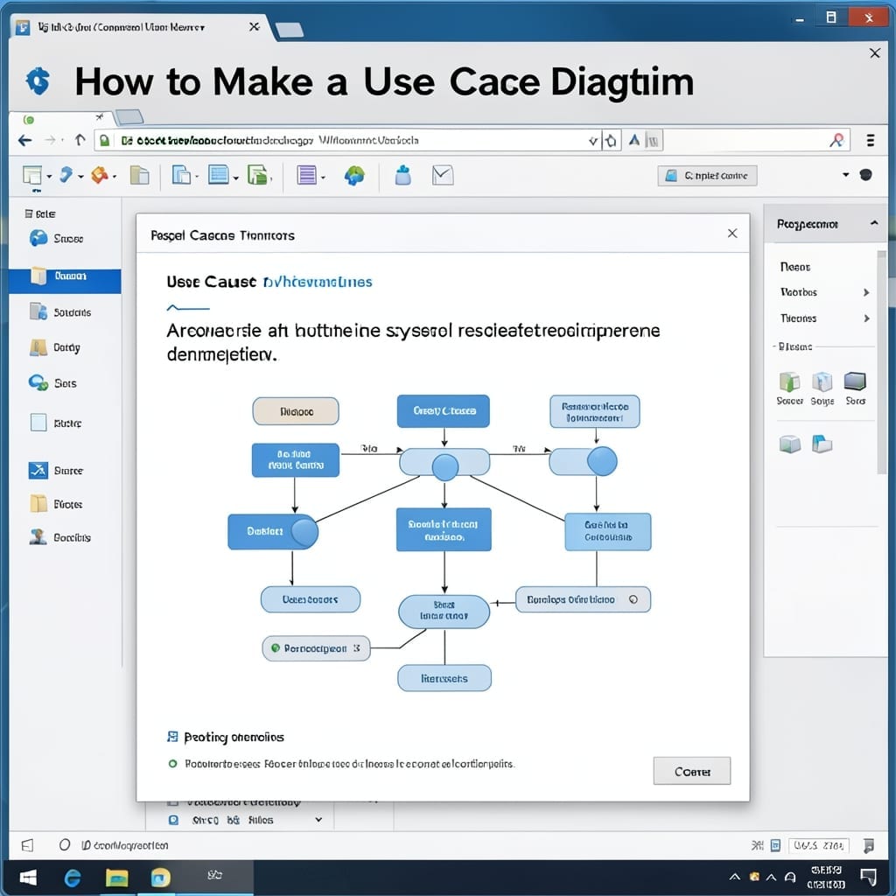The image size is (896, 896).
Task: Click the blue curved arrow toolbar icon
Action: pos(66,175)
